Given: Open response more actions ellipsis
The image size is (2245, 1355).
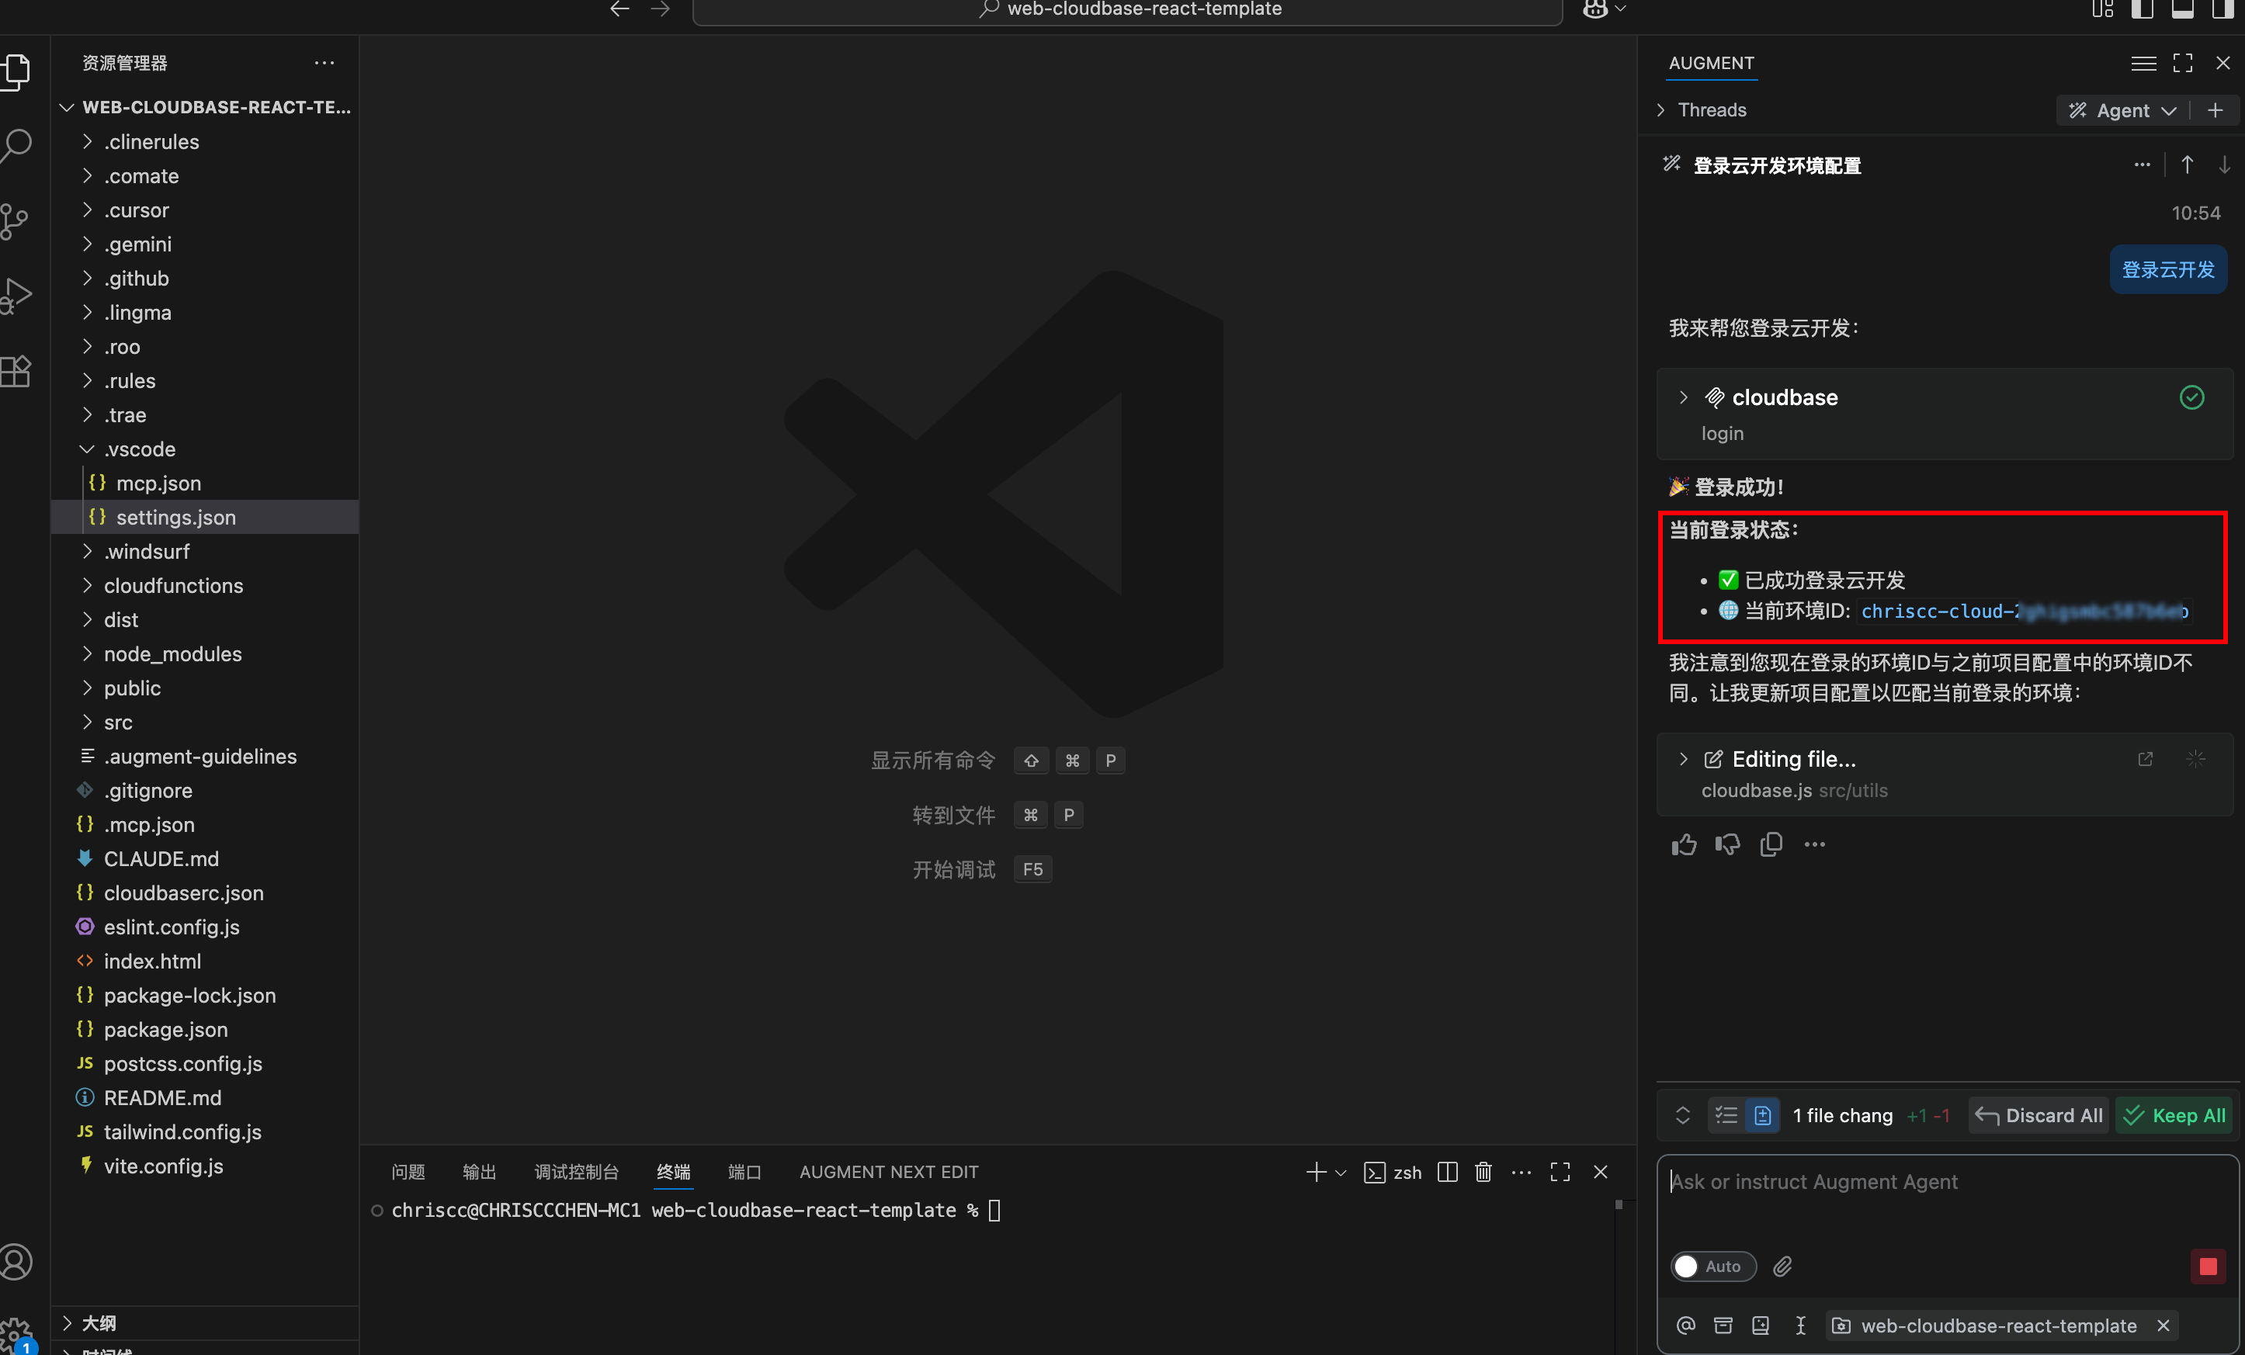Looking at the screenshot, I should pos(1815,845).
